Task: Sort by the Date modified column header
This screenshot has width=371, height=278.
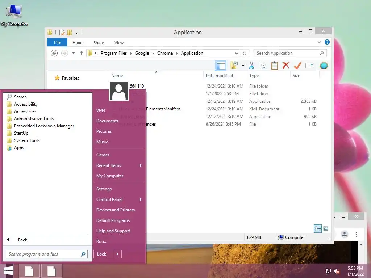Action: tap(219, 76)
